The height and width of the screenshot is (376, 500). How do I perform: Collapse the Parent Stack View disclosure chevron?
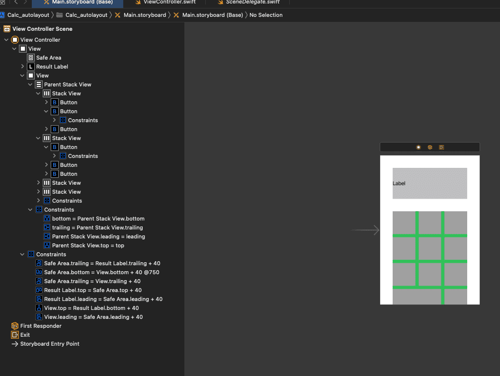[30, 84]
